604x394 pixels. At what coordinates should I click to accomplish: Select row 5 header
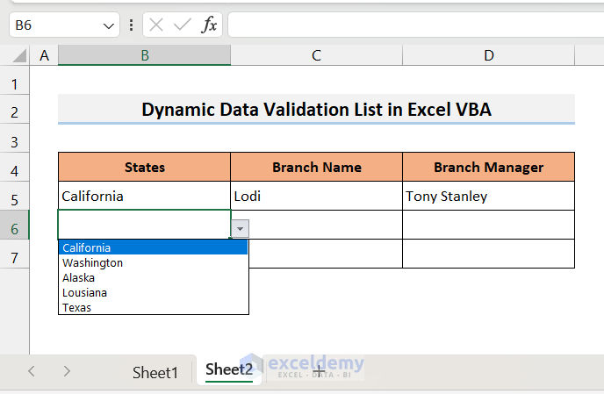click(14, 197)
